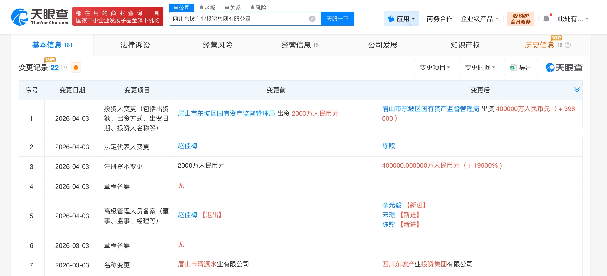Open the 变更时间 filter dropdown
607x276 pixels.
[x=479, y=68]
